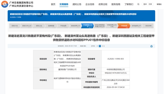Select step 12 项目异常
This screenshot has width=164, height=94.
(148, 26)
